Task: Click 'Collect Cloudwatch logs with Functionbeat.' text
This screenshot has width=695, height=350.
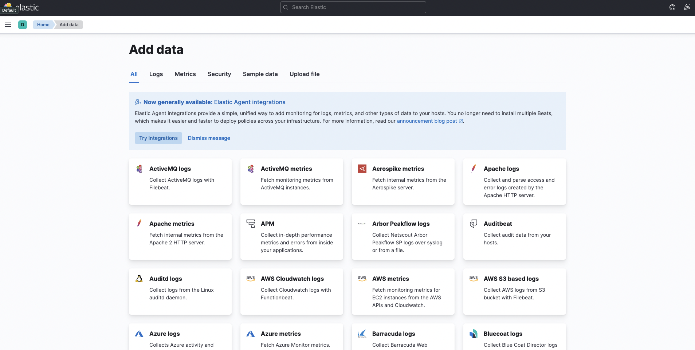Action: [296, 294]
